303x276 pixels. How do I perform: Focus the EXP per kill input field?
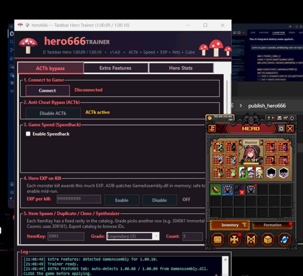point(79,199)
